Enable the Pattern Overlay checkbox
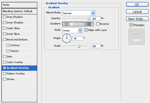150x103 pixels. [x=5, y=74]
